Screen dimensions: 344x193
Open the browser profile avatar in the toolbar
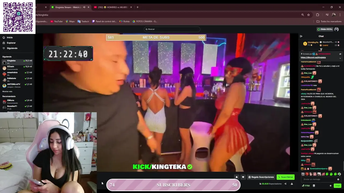[334, 15]
